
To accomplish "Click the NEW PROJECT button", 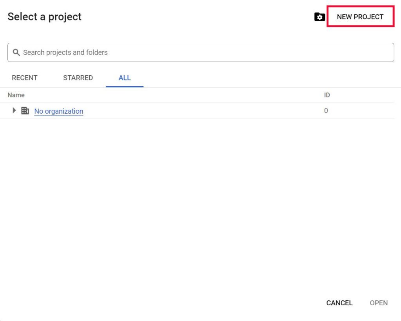I will (x=360, y=17).
